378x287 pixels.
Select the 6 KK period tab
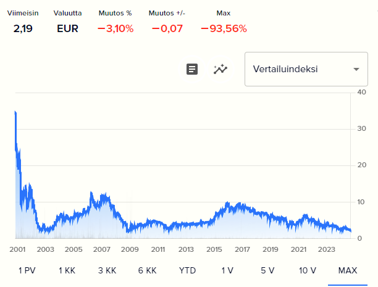coord(147,270)
